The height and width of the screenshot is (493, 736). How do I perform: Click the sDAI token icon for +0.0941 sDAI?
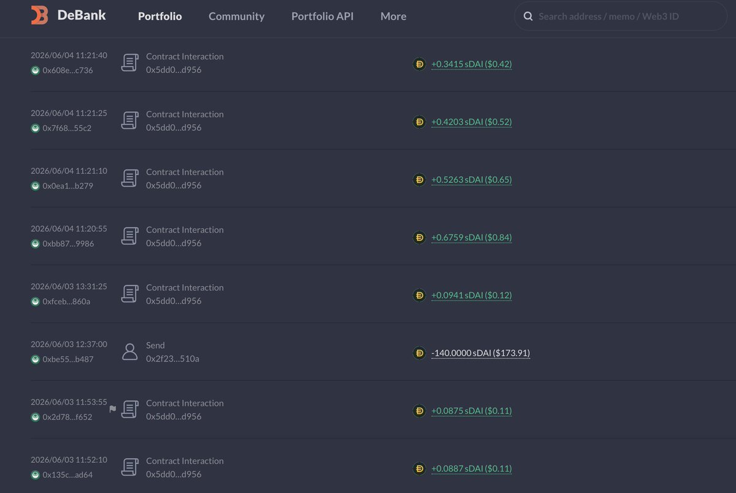click(420, 295)
